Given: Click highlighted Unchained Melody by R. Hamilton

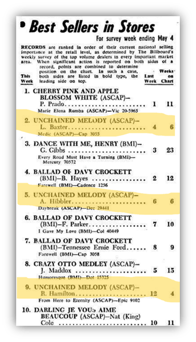Looking at the screenshot, I should click(99, 293).
